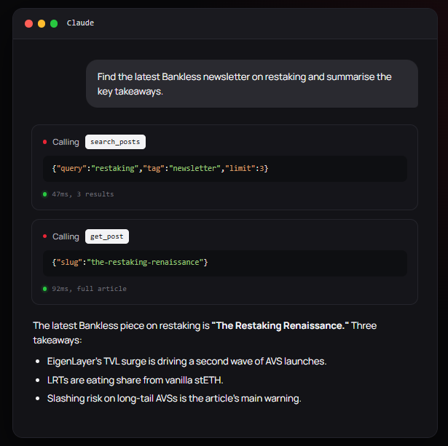Click the get_post slug code block
The image size is (448, 446).
[x=225, y=263]
